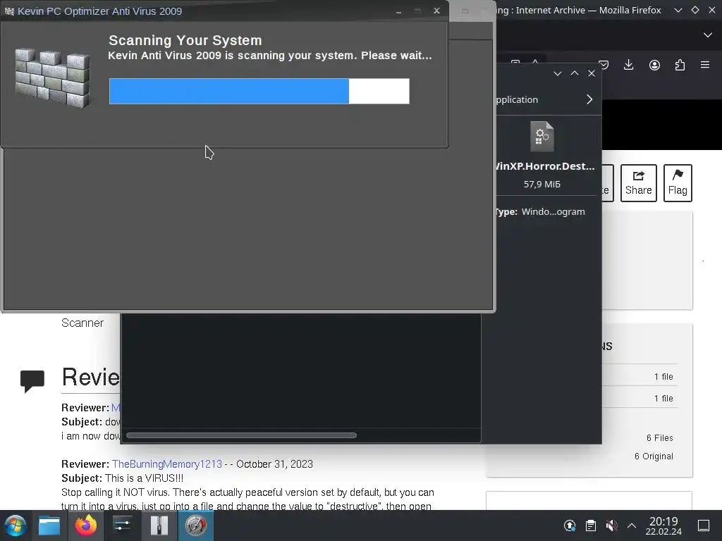Click the 6 Files link
The height and width of the screenshot is (541, 722).
(x=659, y=438)
